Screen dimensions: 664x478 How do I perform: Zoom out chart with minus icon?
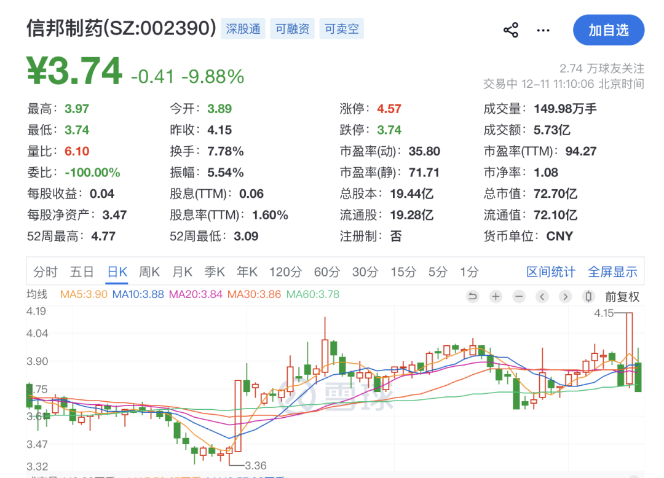tap(519, 297)
